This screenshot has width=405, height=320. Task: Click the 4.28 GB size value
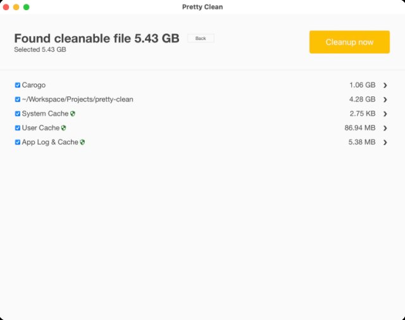tap(362, 99)
